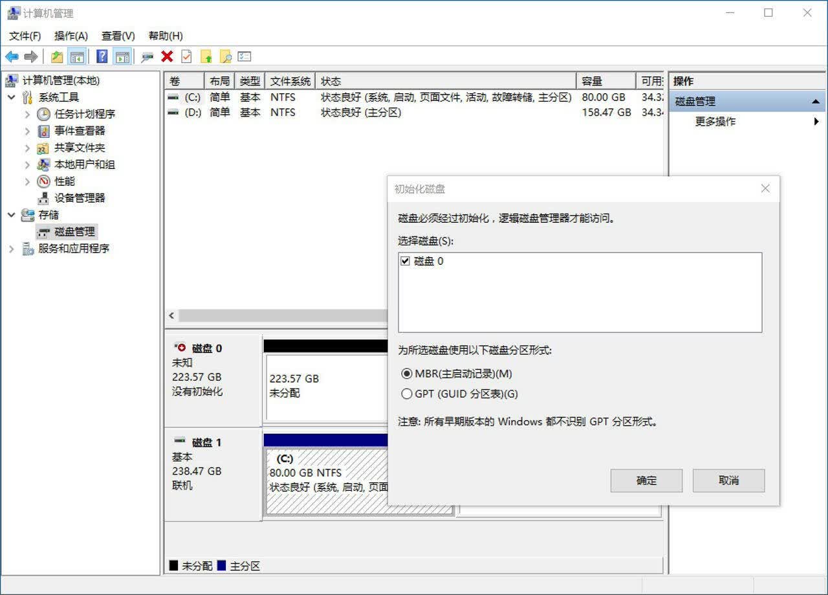This screenshot has height=595, width=828.
Task: Select MBR(主启动记录) radio option
Action: 406,374
